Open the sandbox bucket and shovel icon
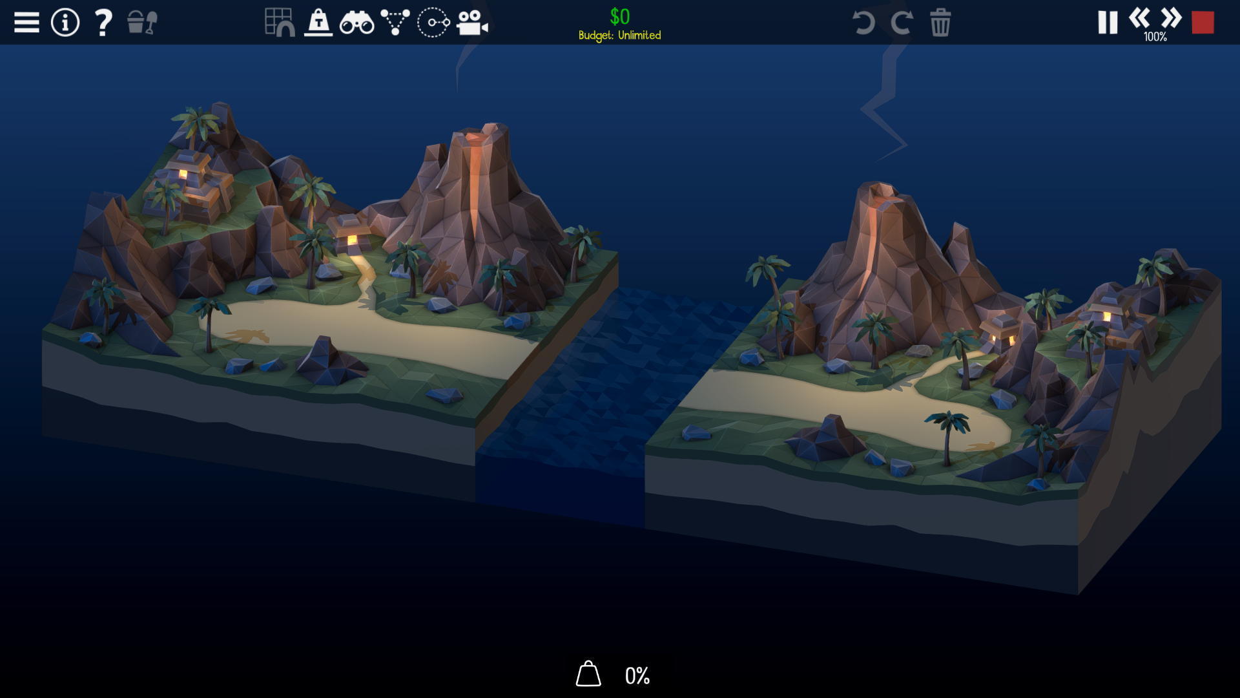Viewport: 1240px width, 698px height. click(142, 23)
